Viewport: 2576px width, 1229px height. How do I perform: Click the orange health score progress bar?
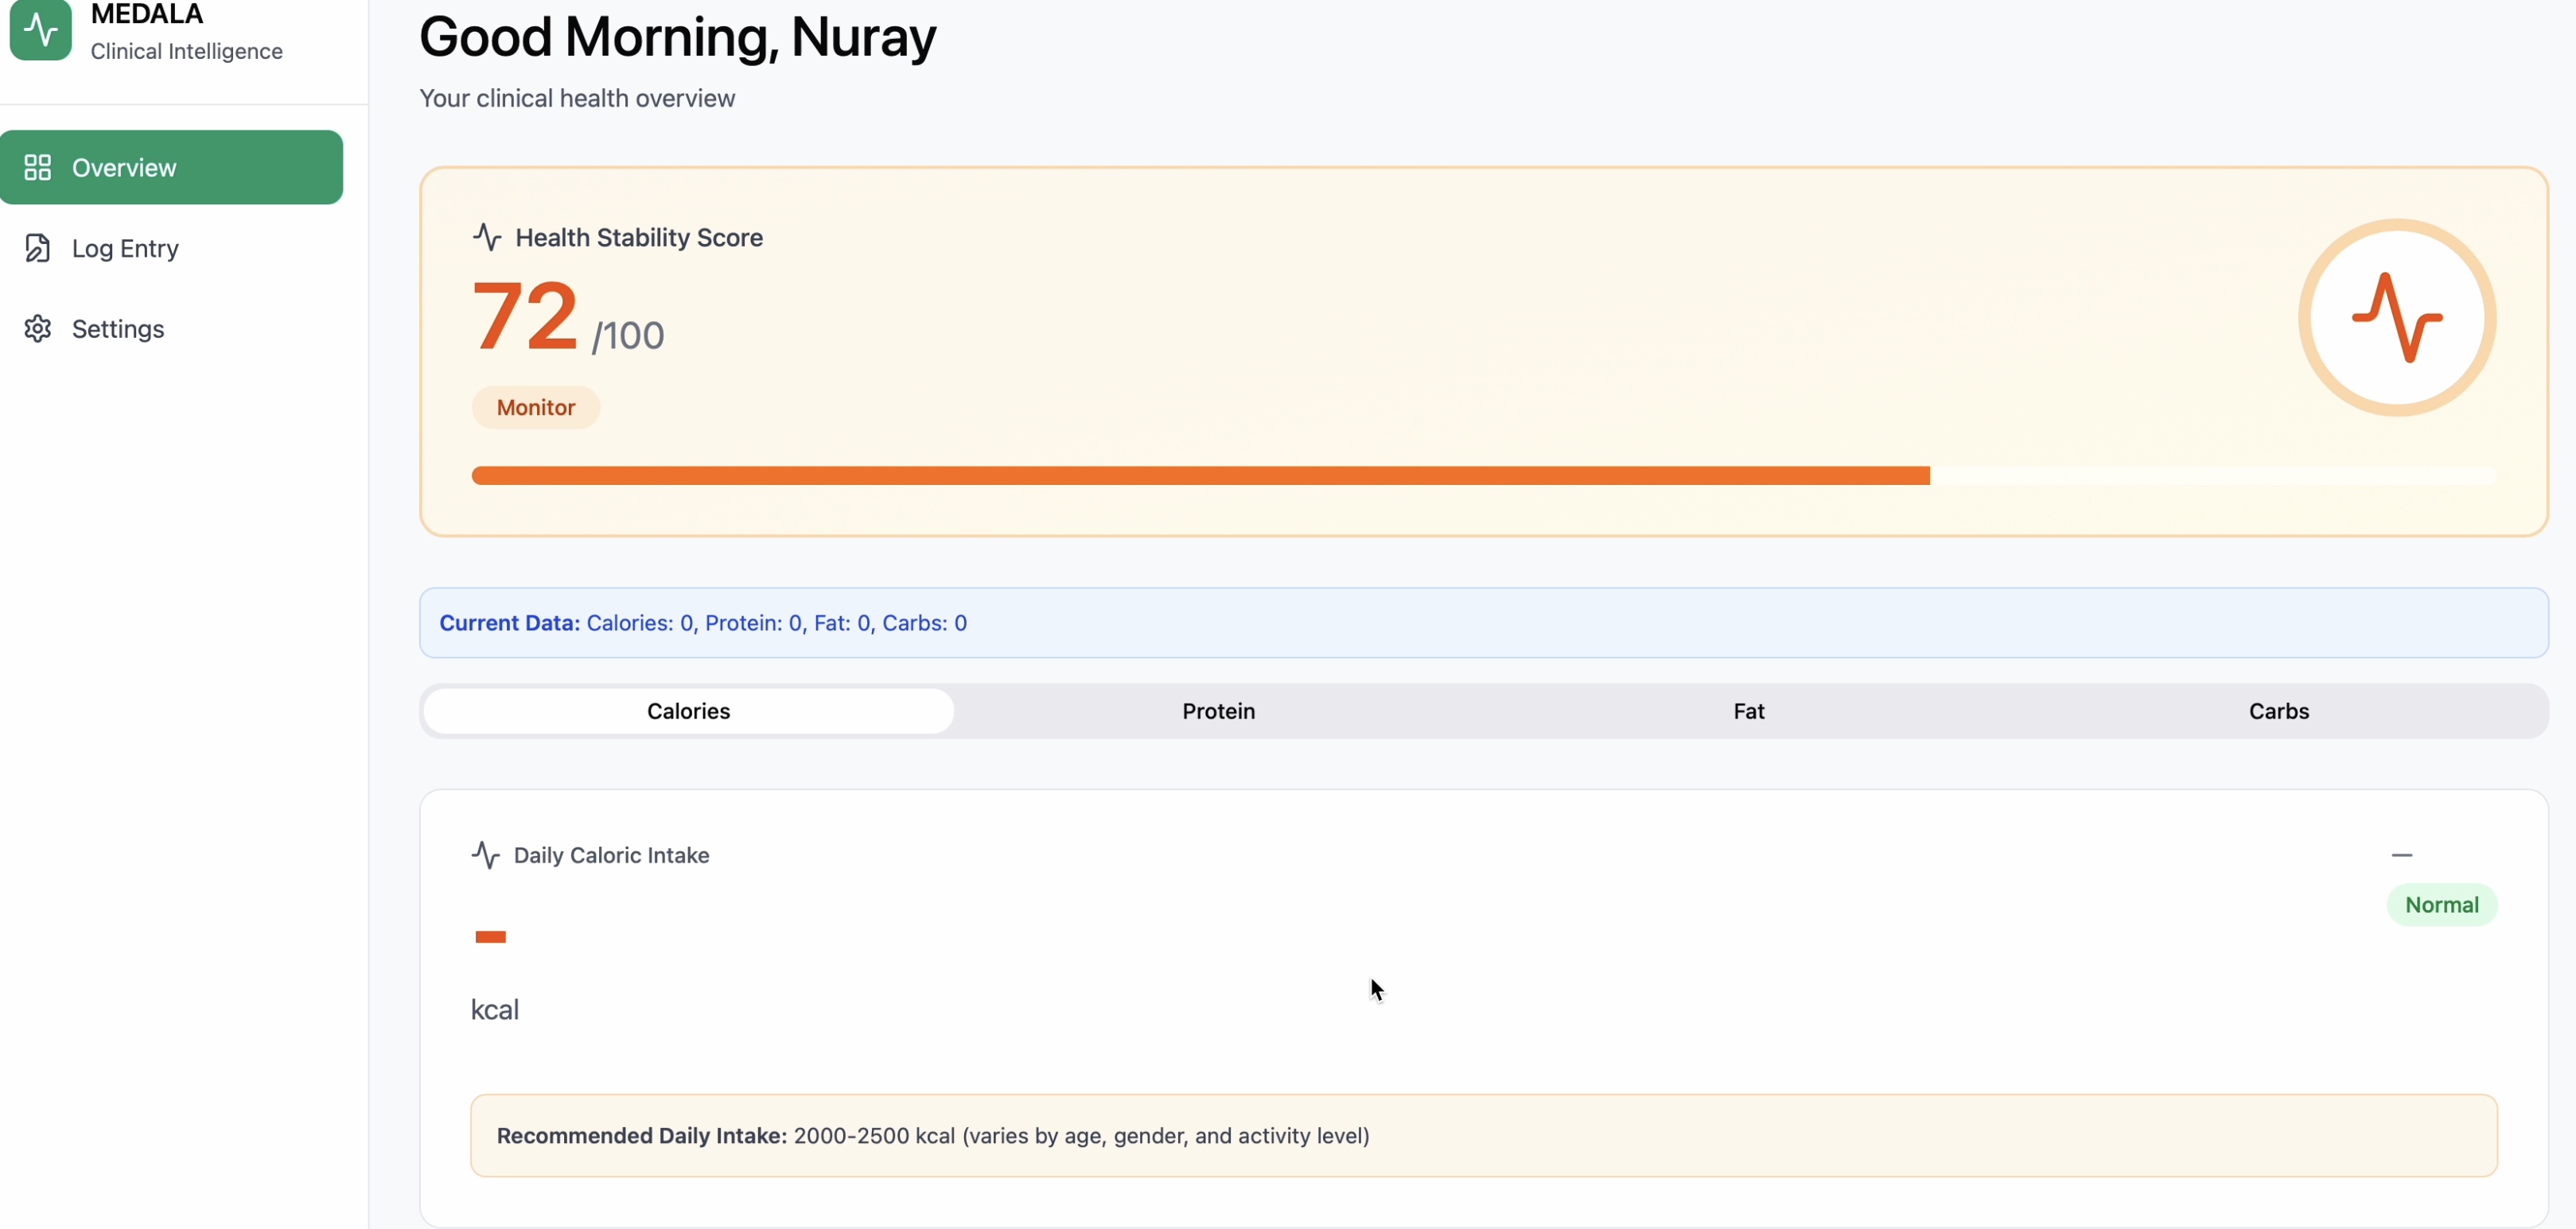pos(1200,475)
